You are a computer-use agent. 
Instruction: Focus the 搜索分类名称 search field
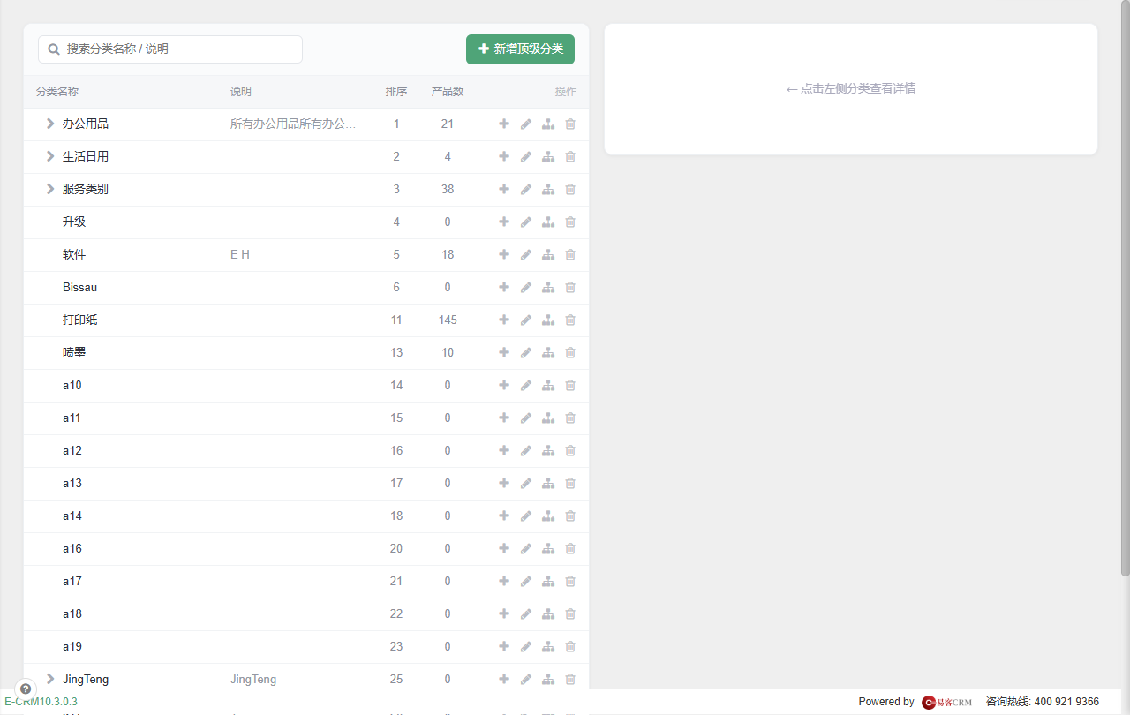tap(170, 49)
